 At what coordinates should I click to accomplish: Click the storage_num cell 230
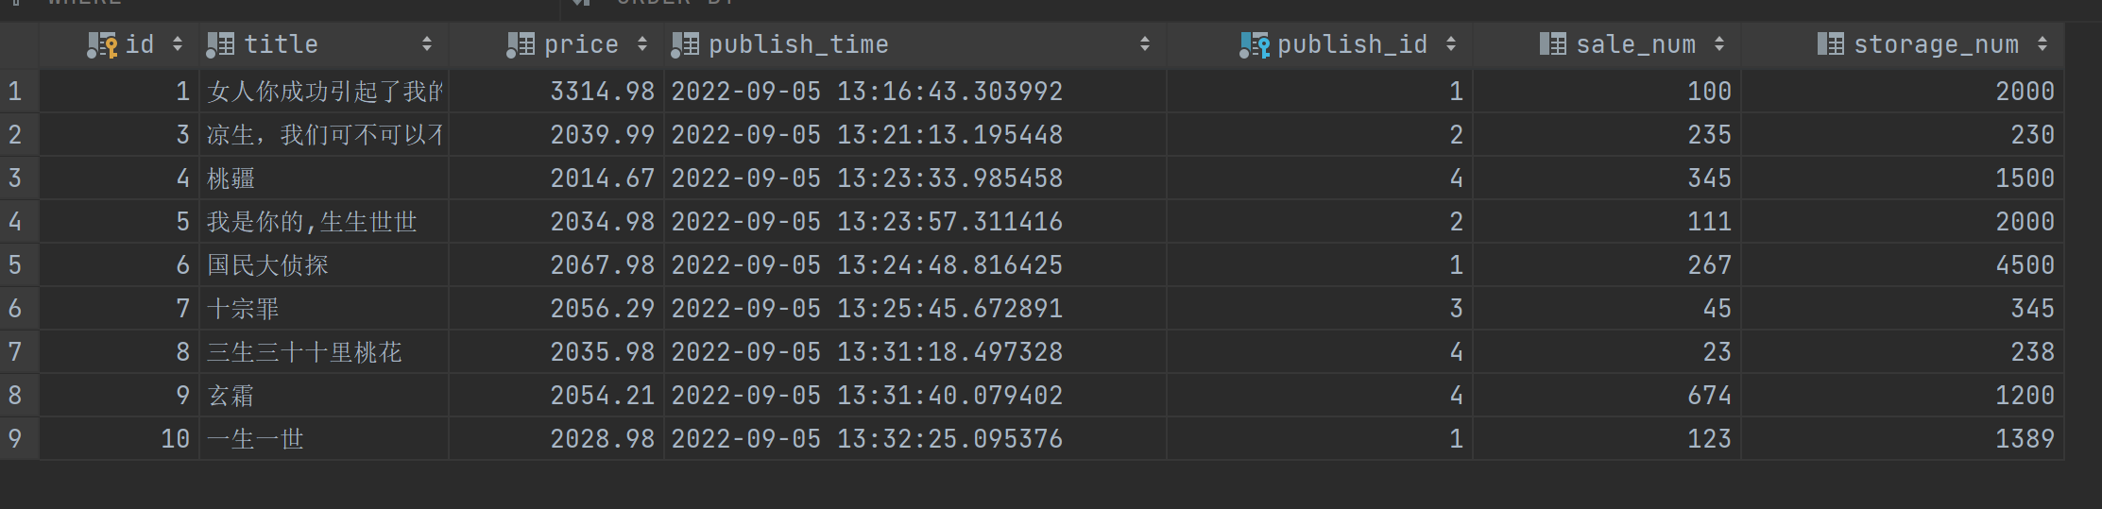2033,135
